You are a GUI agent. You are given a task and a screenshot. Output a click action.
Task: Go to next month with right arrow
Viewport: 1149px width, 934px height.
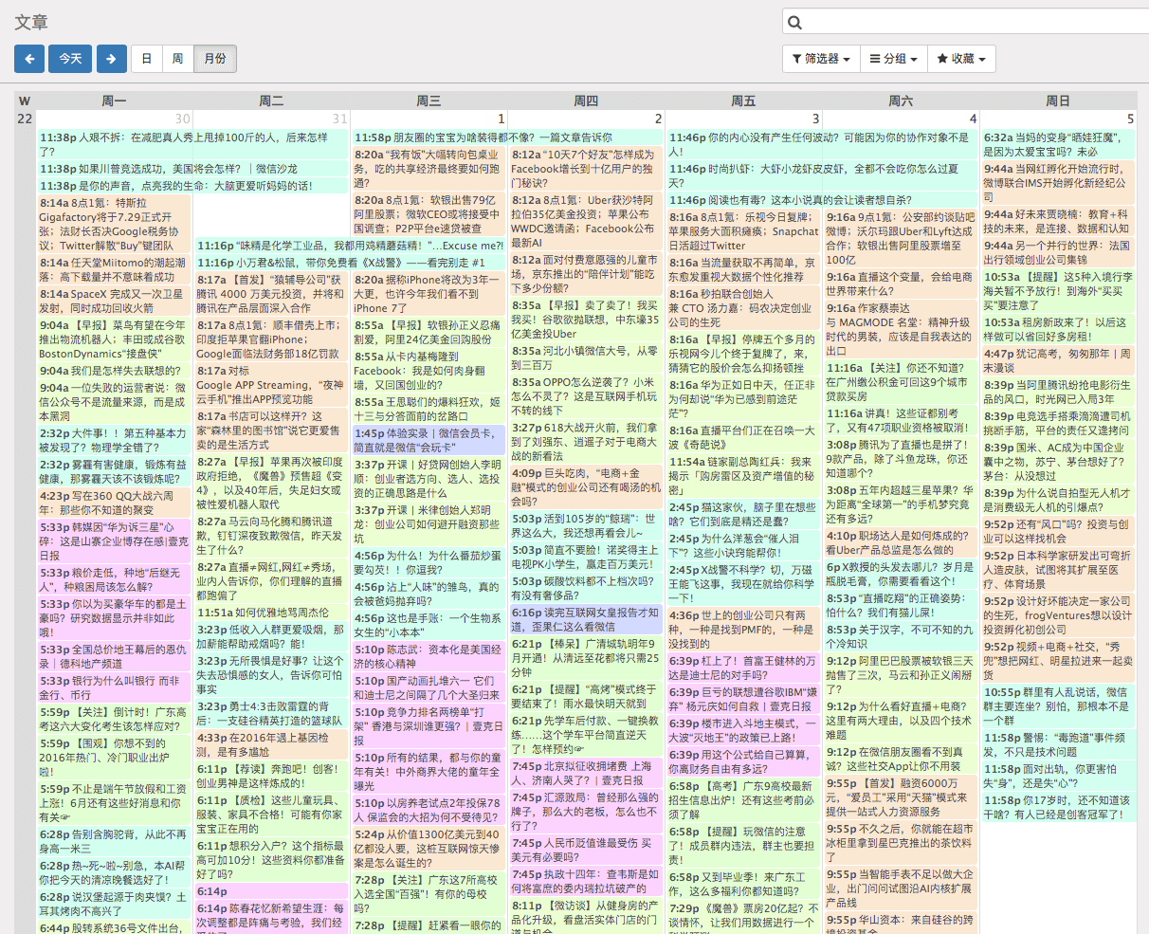tap(111, 59)
